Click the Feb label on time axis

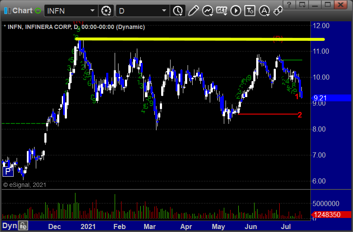119,226
